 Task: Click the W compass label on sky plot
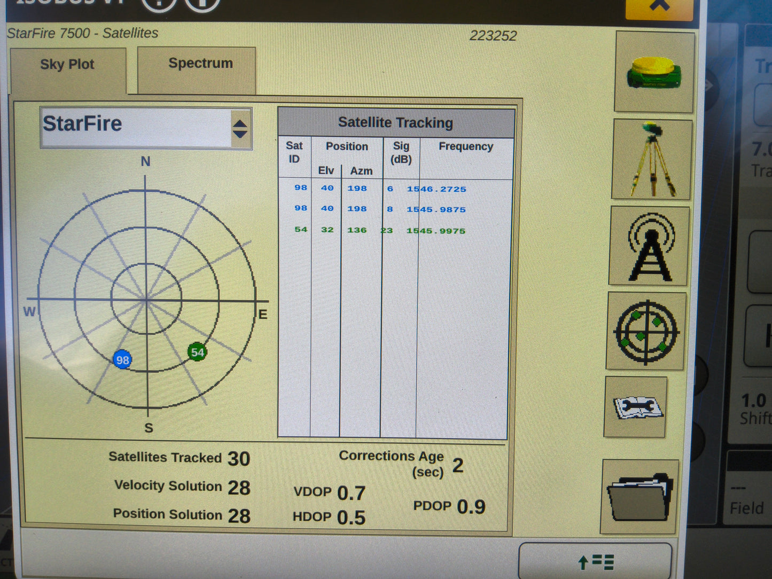tap(30, 312)
